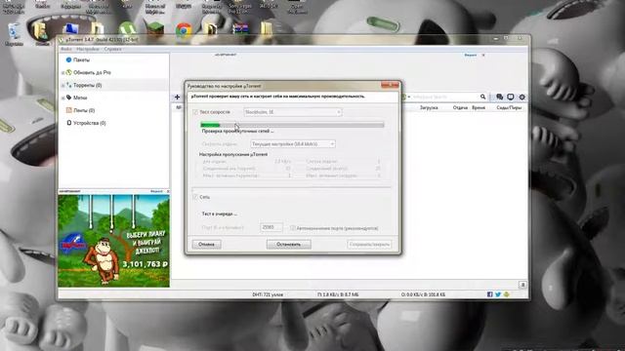Sort by the Время column header

click(479, 108)
